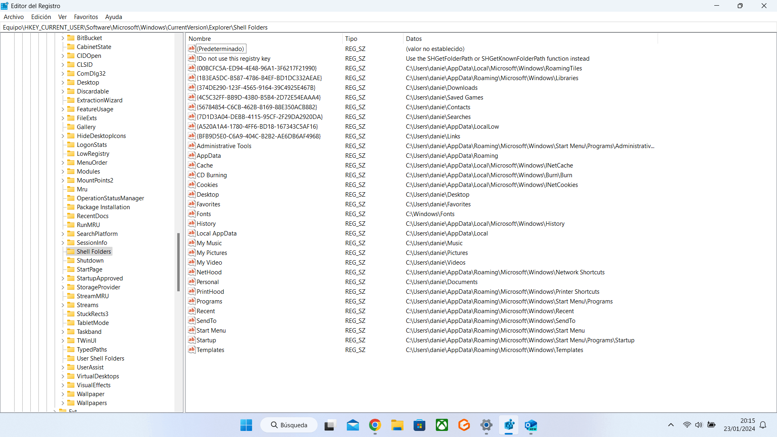The height and width of the screenshot is (437, 777).
Task: Open Google Chrome from the taskbar
Action: coord(375,425)
